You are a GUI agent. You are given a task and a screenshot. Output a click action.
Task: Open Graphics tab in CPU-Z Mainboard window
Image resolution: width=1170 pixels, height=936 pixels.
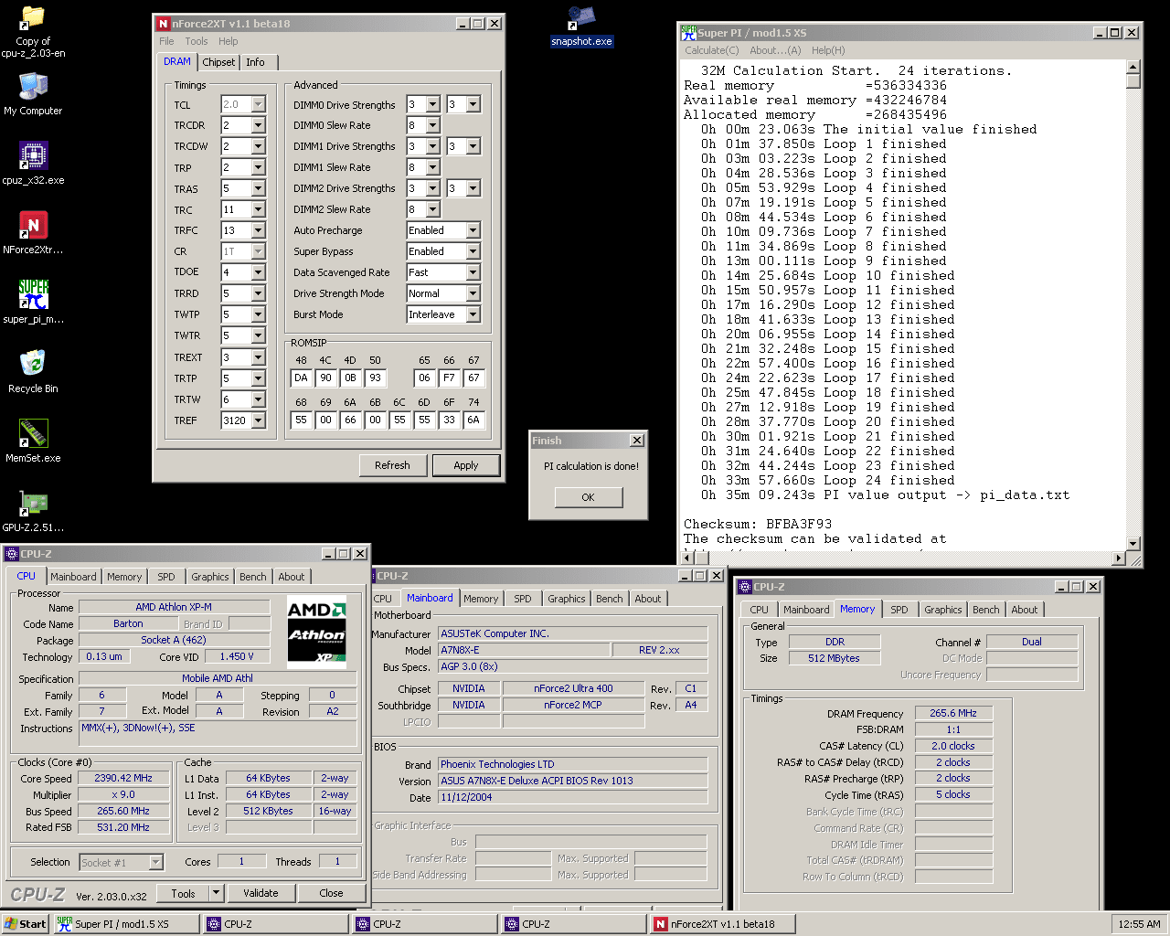pos(567,599)
